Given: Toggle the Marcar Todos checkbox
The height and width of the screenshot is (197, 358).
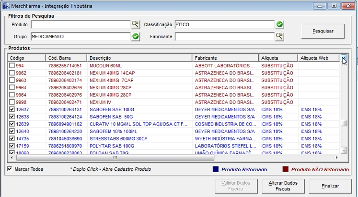Looking at the screenshot, I should pyautogui.click(x=10, y=169).
